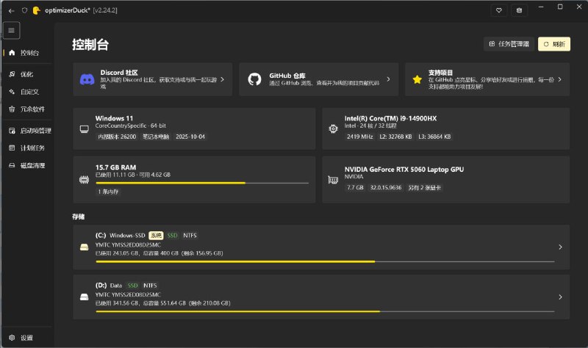Click the gear icon for 设置

[12, 338]
